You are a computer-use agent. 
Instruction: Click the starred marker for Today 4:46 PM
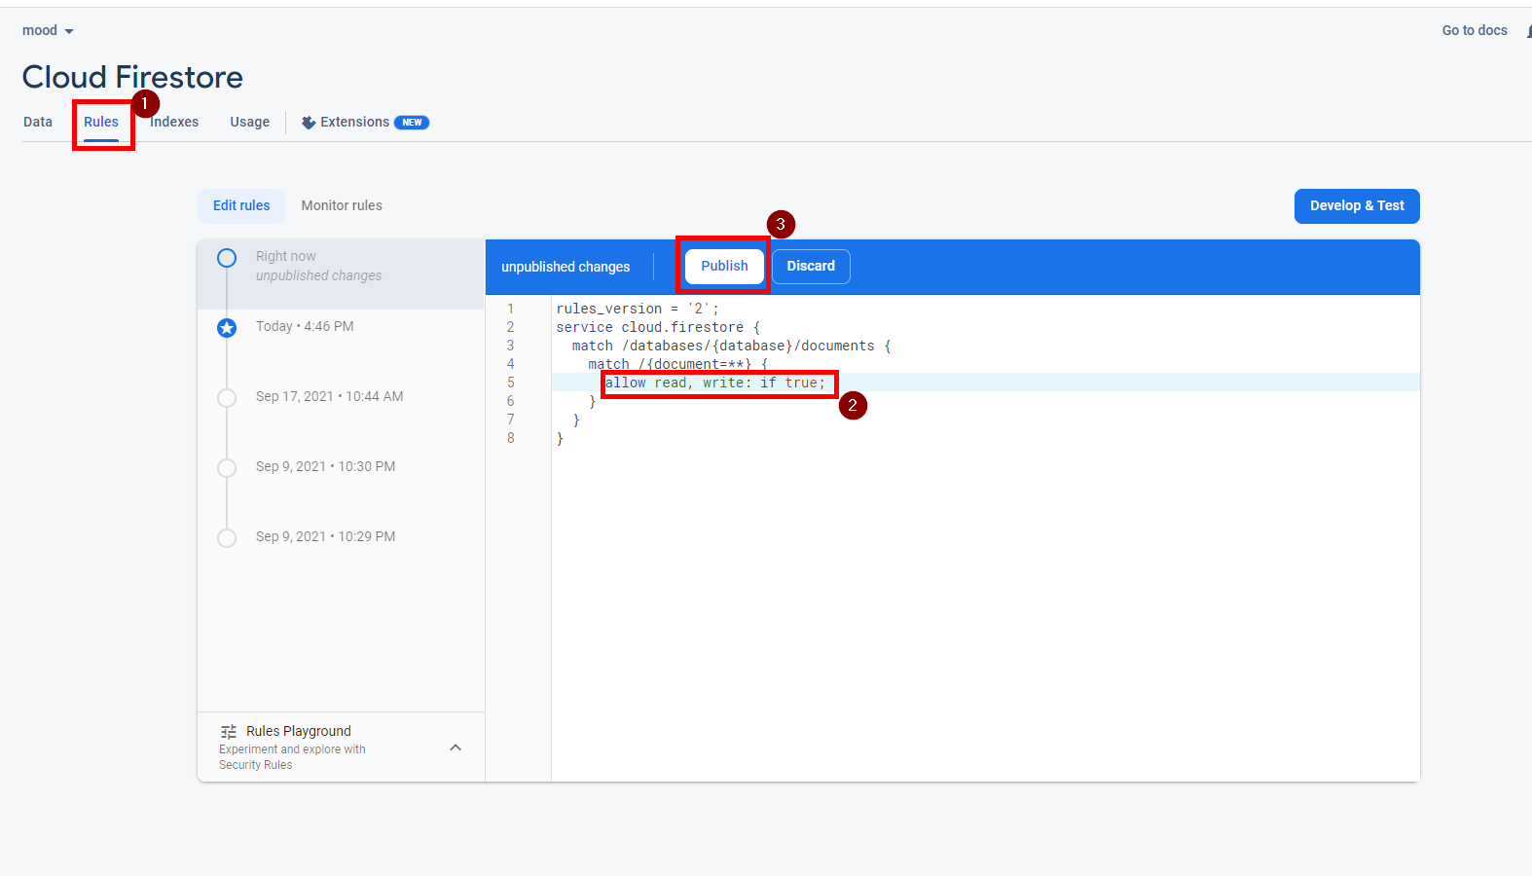pyautogui.click(x=227, y=328)
